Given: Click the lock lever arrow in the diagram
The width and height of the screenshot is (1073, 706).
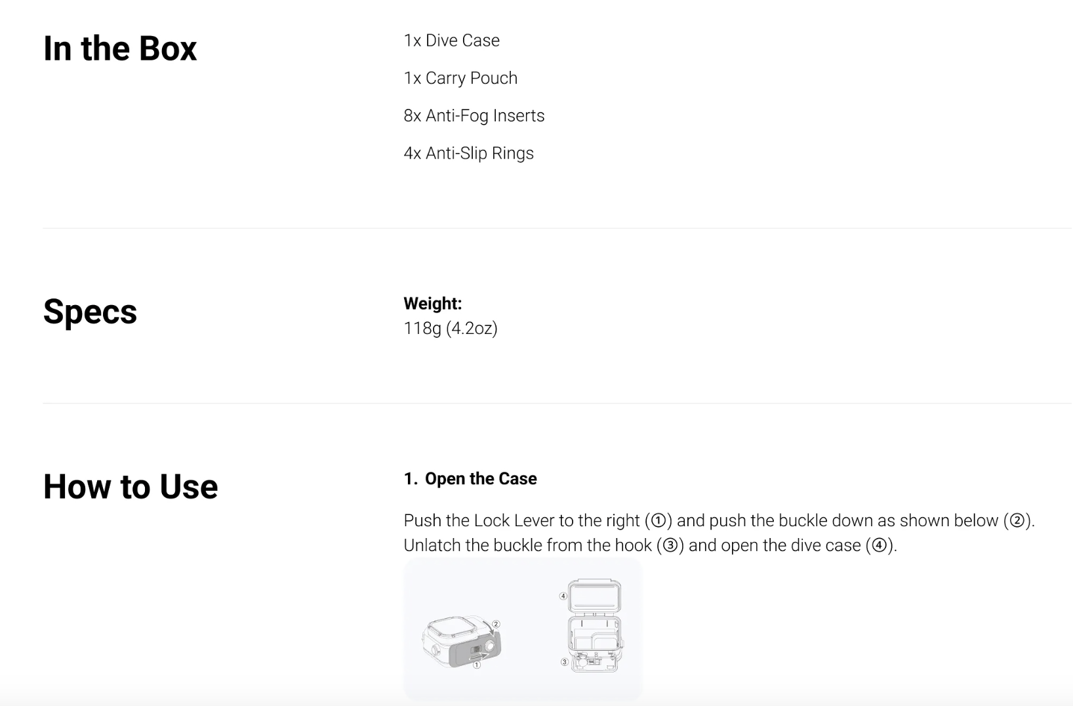Looking at the screenshot, I should 479,655.
